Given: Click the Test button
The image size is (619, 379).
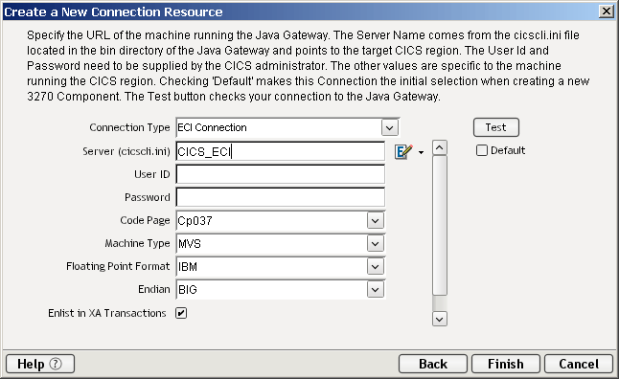Looking at the screenshot, I should tap(496, 127).
